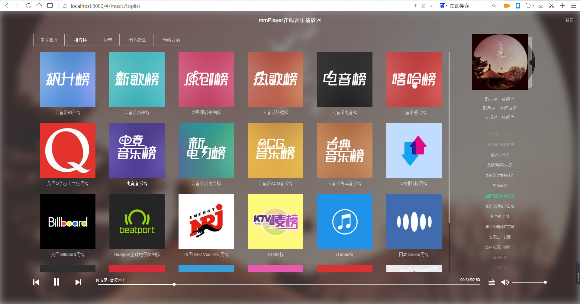Open the Billboard weekly chart cover
This screenshot has height=304, width=580.
click(68, 222)
